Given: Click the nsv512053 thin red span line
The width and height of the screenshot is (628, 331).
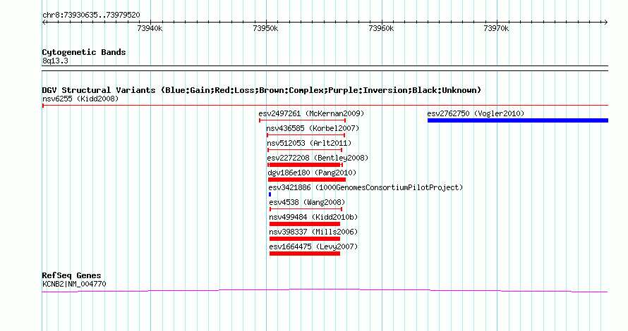Looking at the screenshot, I should coord(305,150).
